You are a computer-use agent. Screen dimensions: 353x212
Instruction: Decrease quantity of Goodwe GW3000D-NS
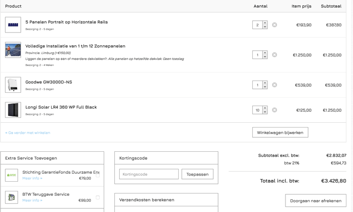[265, 87]
